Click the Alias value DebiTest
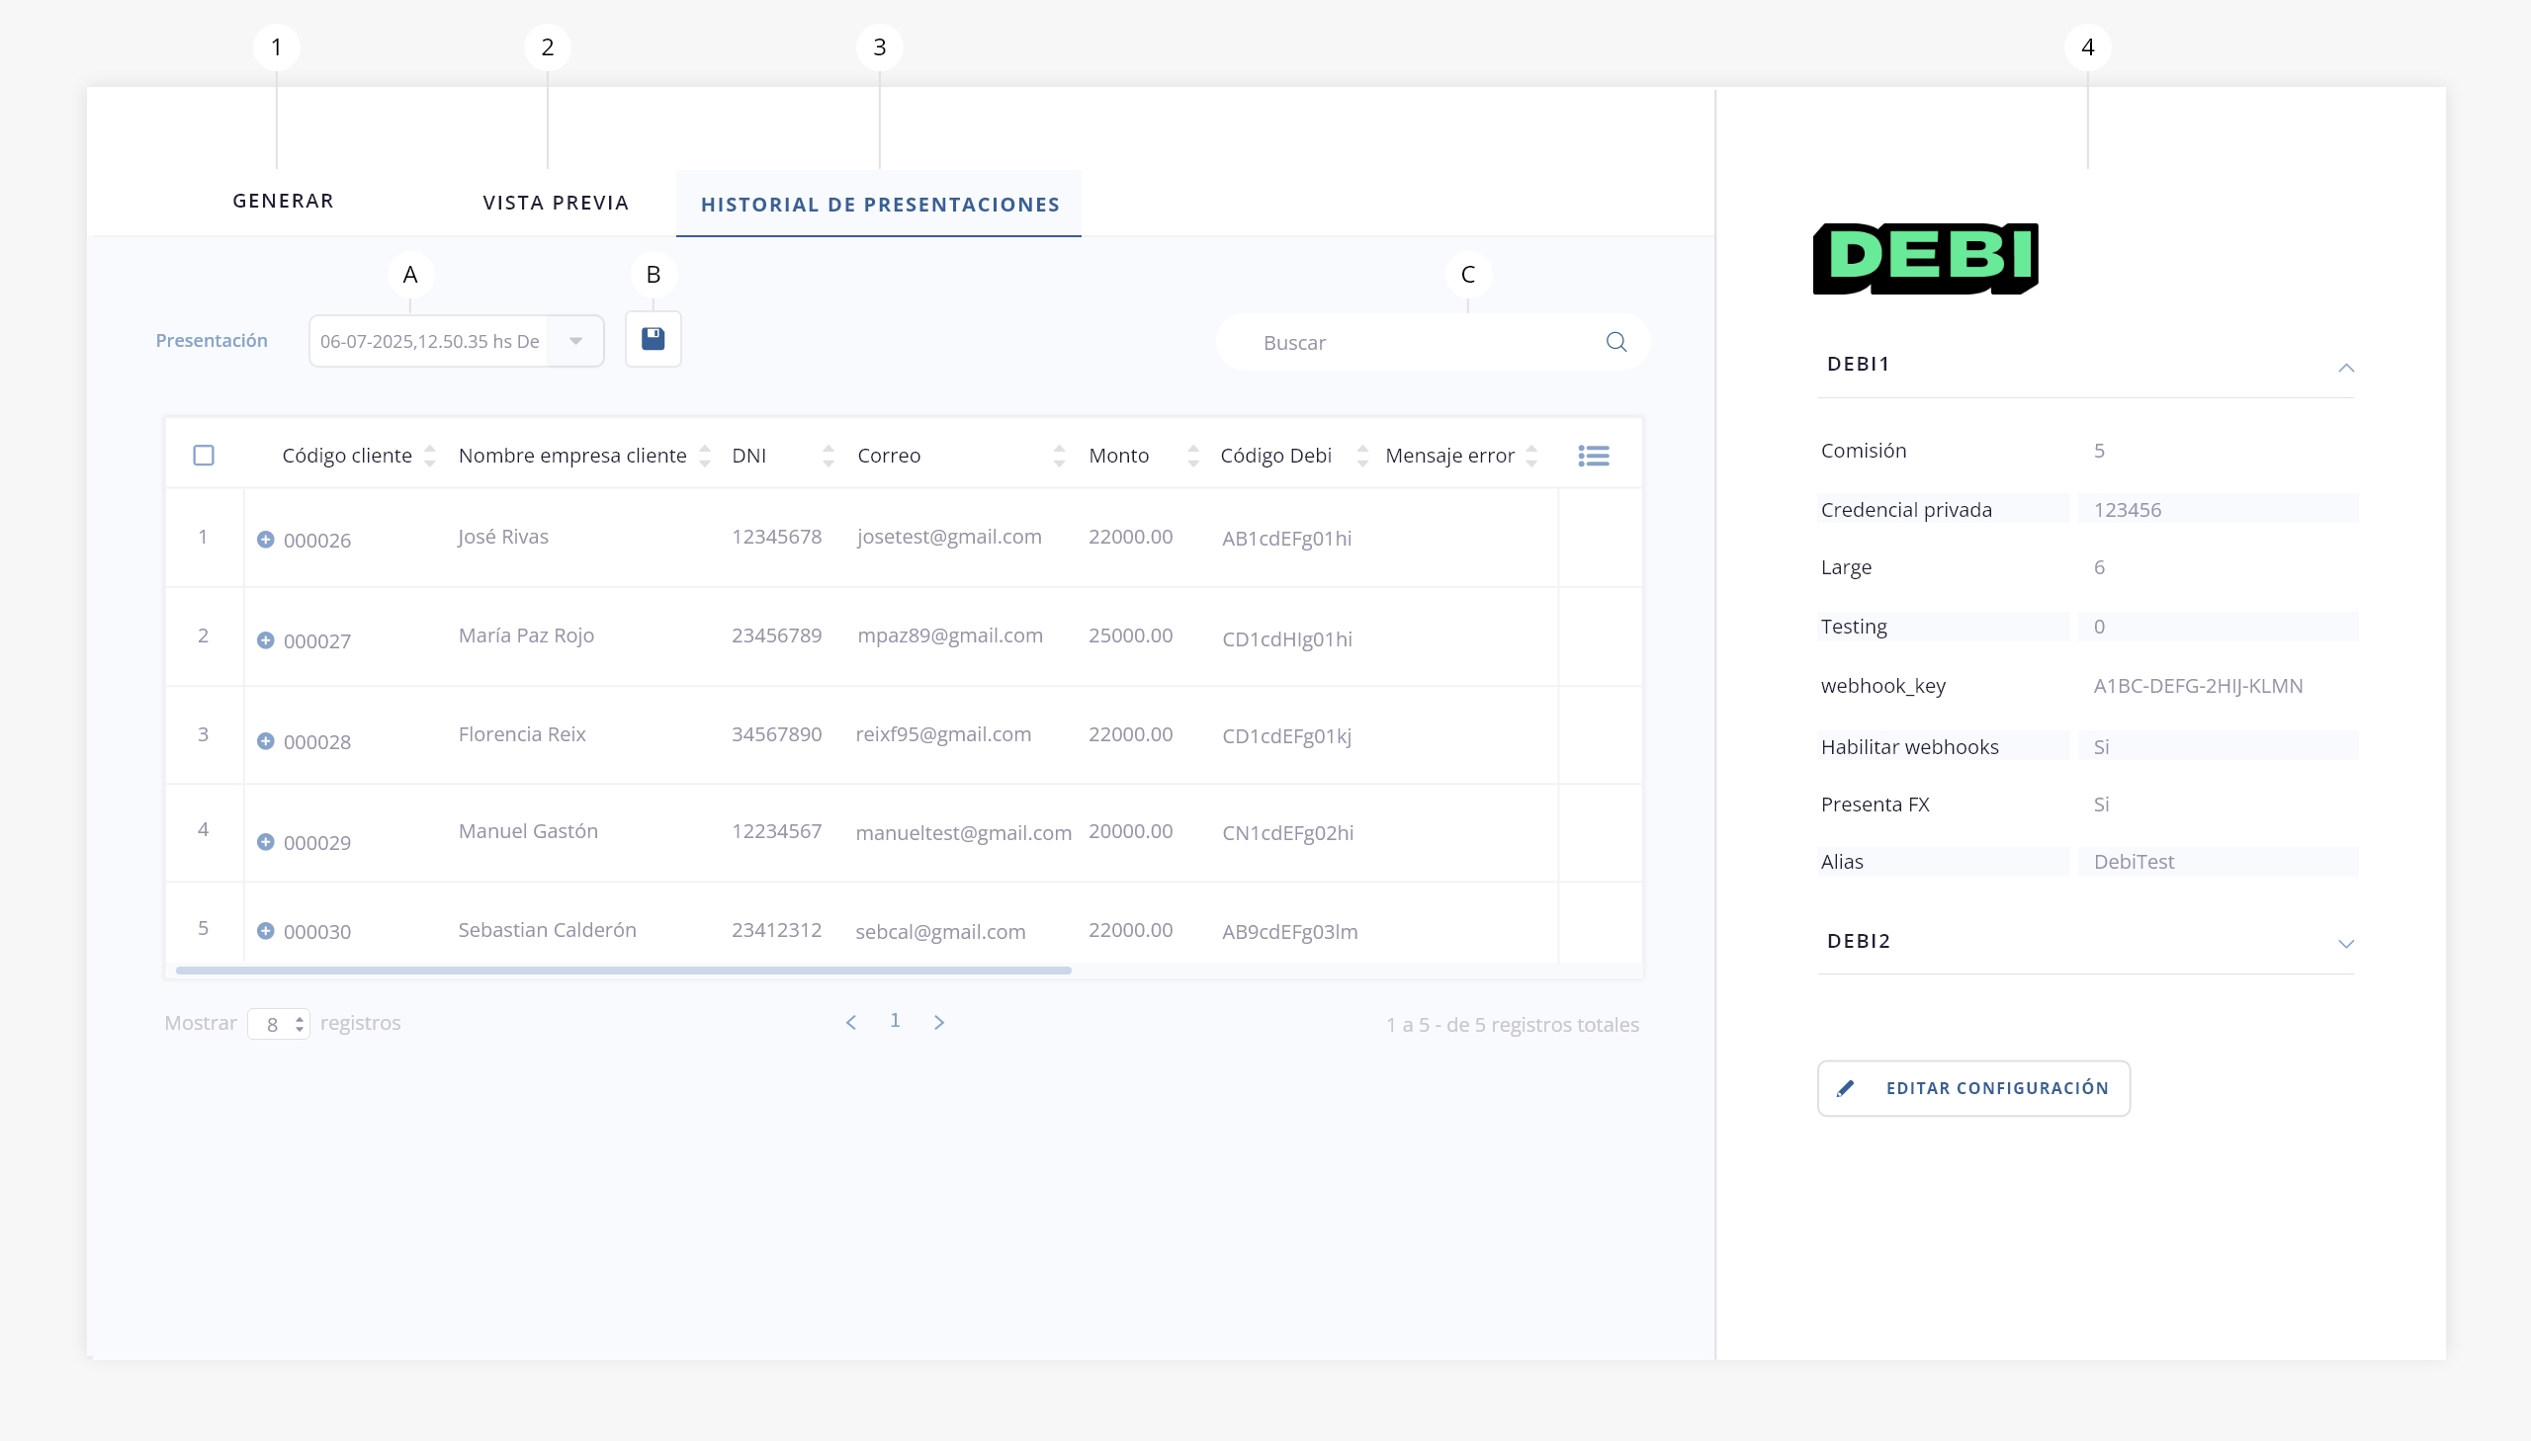Screen dimensions: 2531x1441 tap(2134, 862)
